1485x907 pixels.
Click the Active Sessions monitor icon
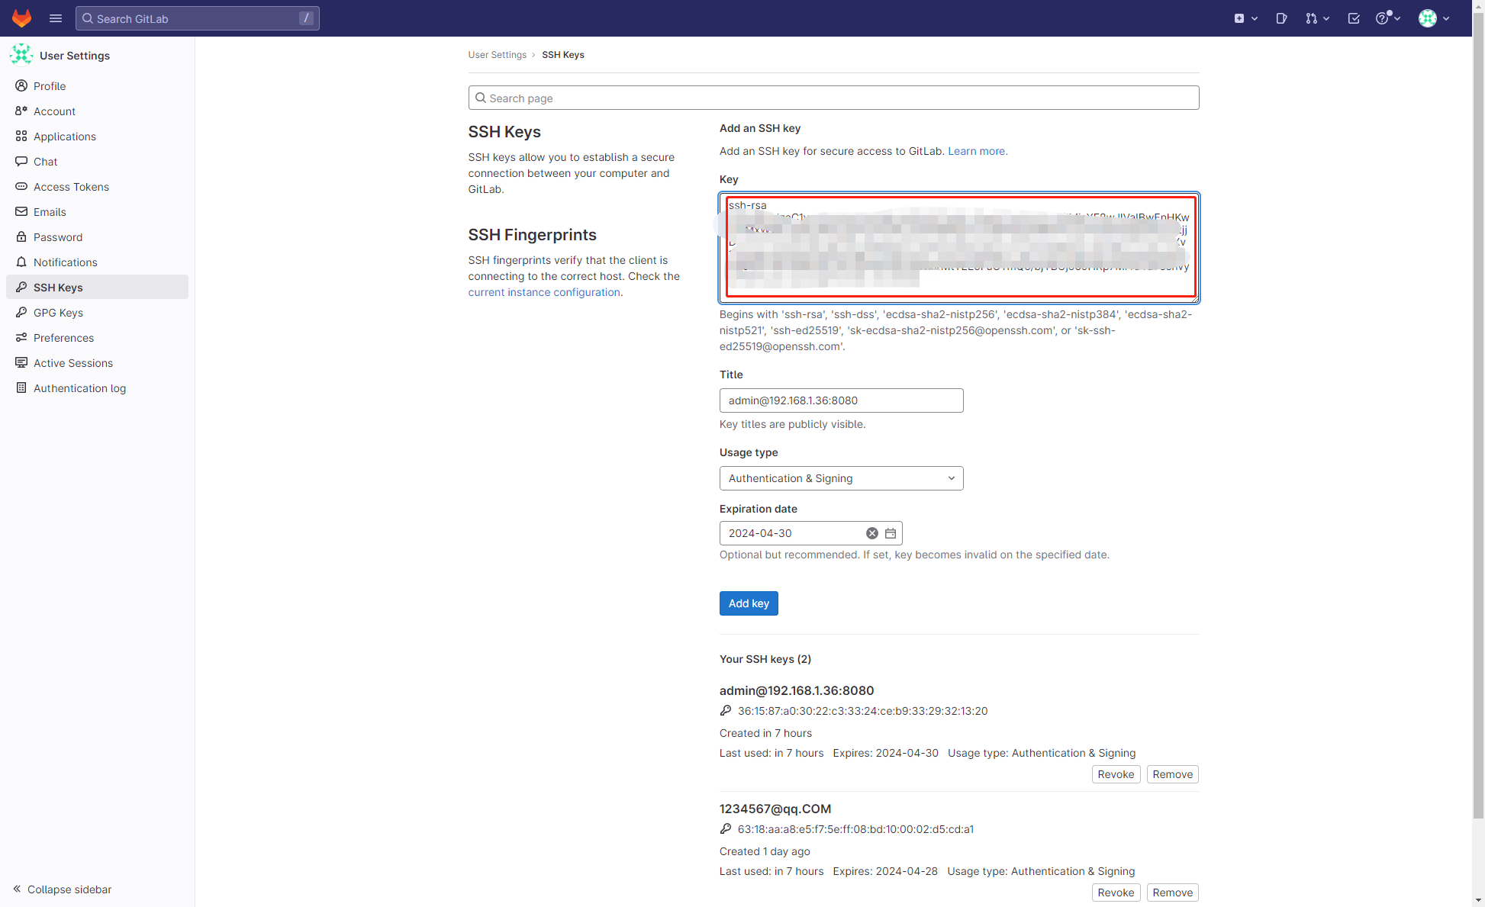click(x=21, y=363)
